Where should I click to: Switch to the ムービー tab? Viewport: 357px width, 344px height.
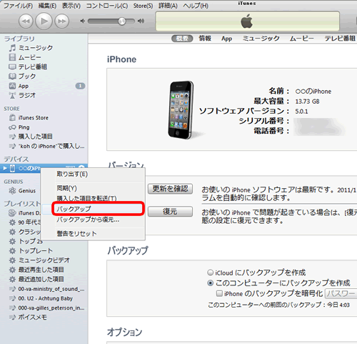(x=301, y=39)
